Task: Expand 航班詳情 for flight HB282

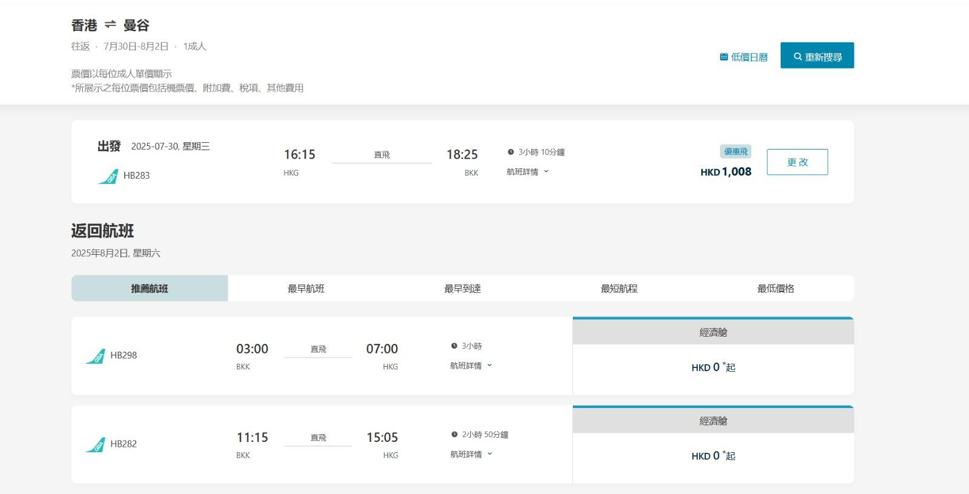Action: coord(471,454)
